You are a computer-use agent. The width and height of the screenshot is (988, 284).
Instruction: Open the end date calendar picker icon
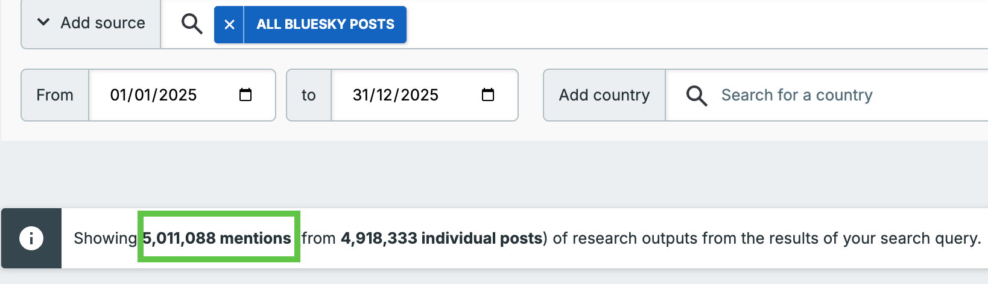pyautogui.click(x=488, y=95)
